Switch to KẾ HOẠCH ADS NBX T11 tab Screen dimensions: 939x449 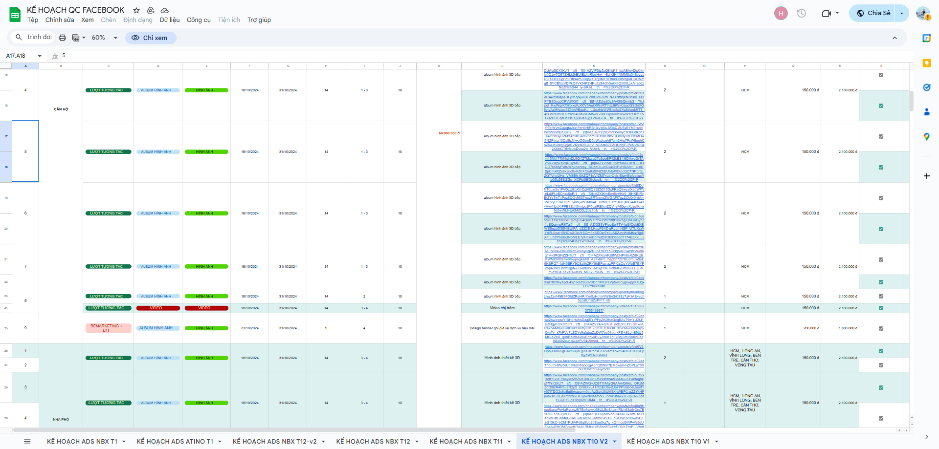pos(466,441)
